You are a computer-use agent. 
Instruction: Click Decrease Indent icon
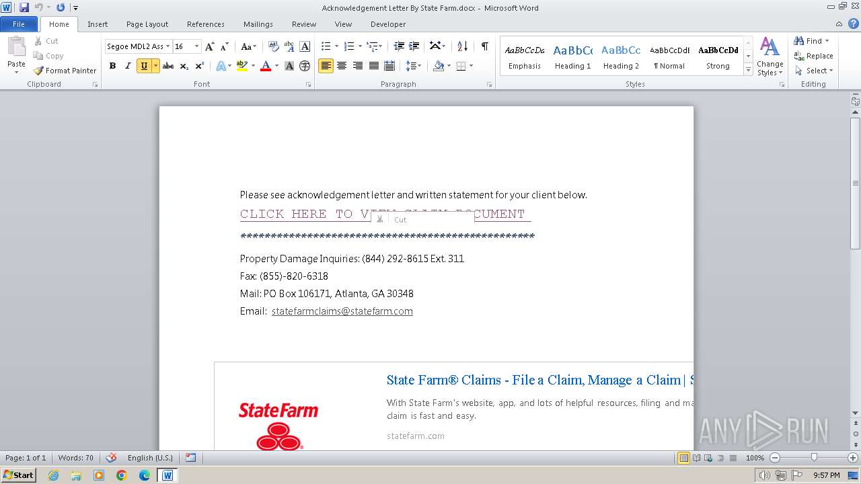click(x=399, y=46)
